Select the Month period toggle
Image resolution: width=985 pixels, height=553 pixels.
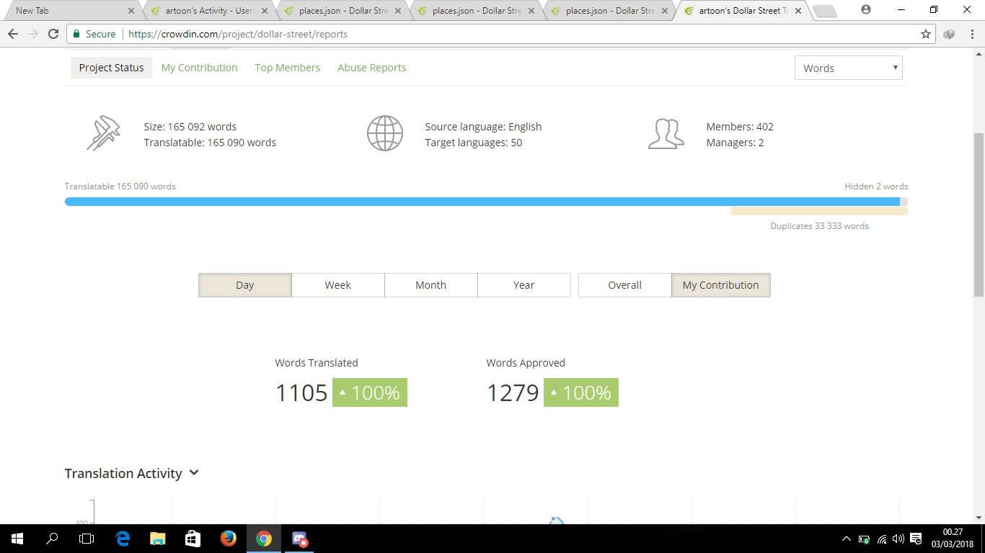pyautogui.click(x=430, y=285)
